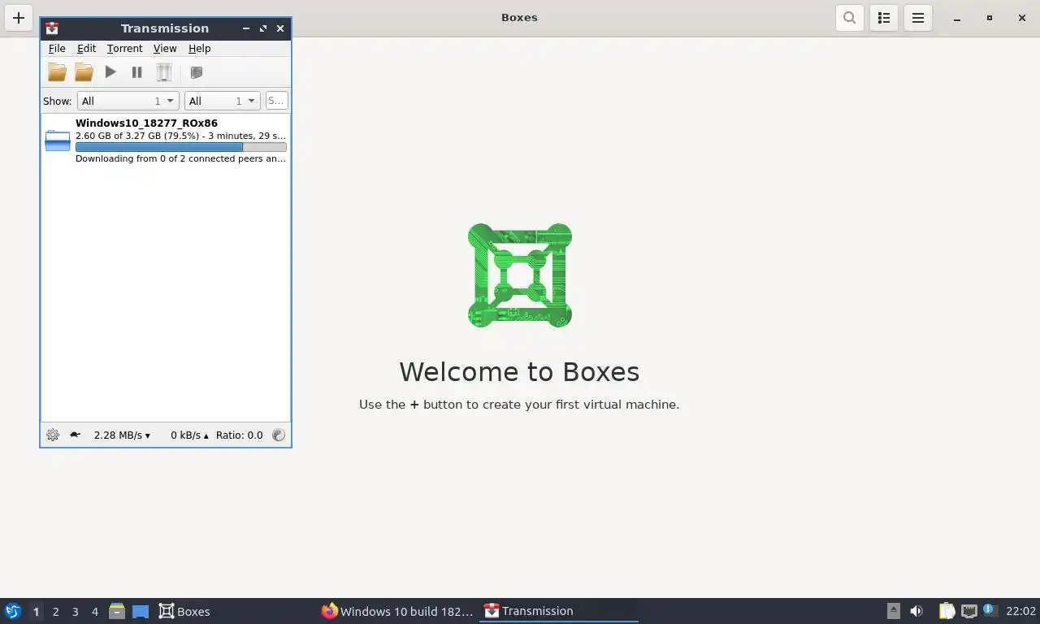Image resolution: width=1040 pixels, height=624 pixels.
Task: Open the application launcher menu on the taskbar
Action: (x=12, y=611)
